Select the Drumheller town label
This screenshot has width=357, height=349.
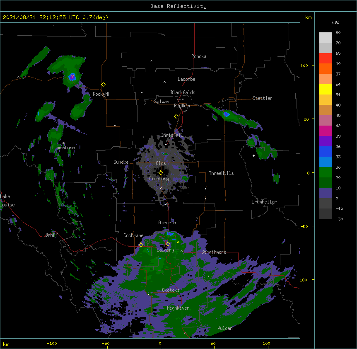(264, 202)
